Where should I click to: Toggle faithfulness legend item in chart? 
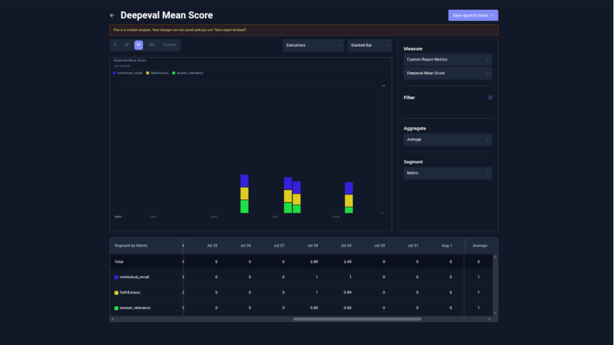click(x=157, y=73)
